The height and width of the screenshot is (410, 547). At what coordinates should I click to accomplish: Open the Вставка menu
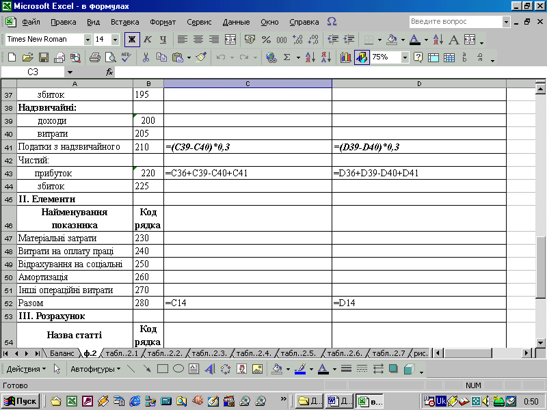(125, 22)
